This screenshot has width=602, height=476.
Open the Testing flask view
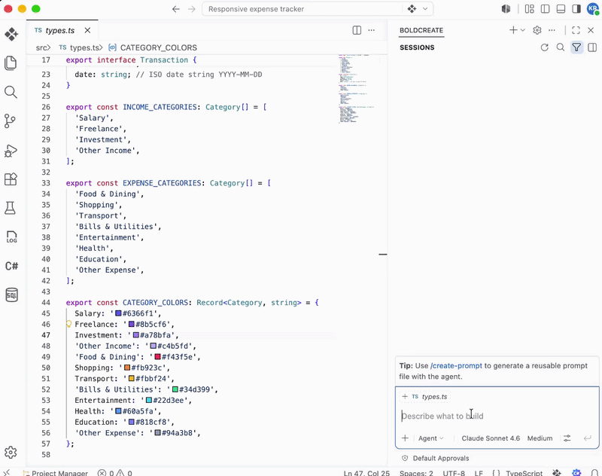pos(11,208)
